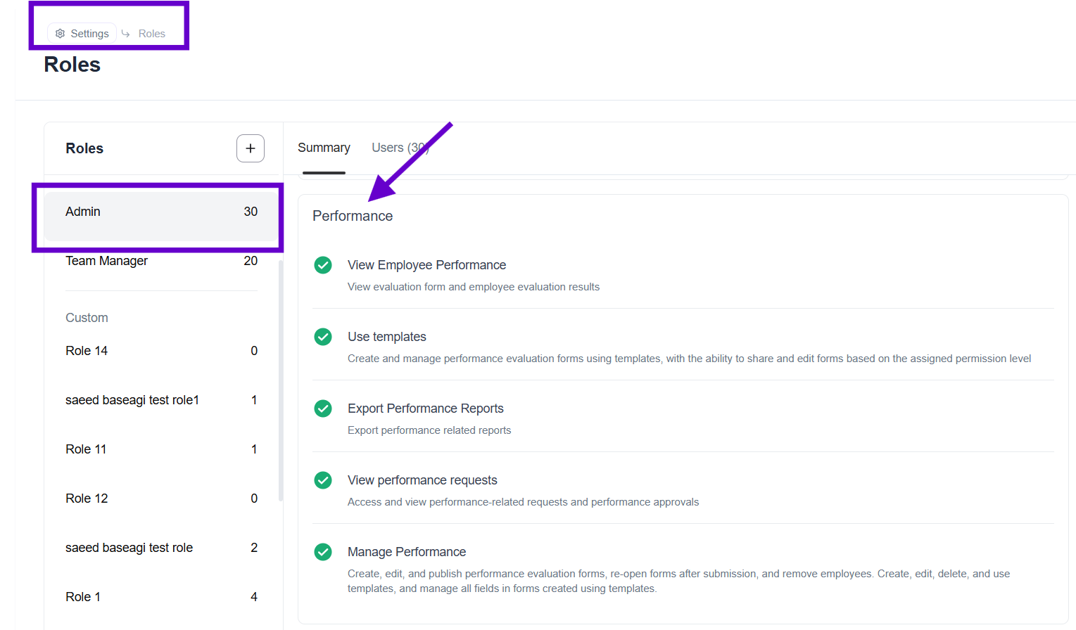
Task: Switch to the Summary tab
Action: (324, 148)
